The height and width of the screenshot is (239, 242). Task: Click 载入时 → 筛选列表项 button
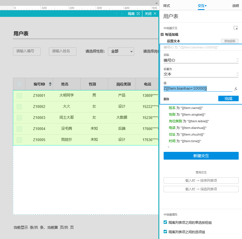click(x=201, y=189)
